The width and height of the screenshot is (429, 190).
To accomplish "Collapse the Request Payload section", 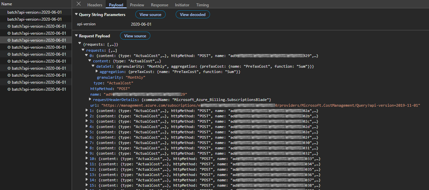I will 76,36.
